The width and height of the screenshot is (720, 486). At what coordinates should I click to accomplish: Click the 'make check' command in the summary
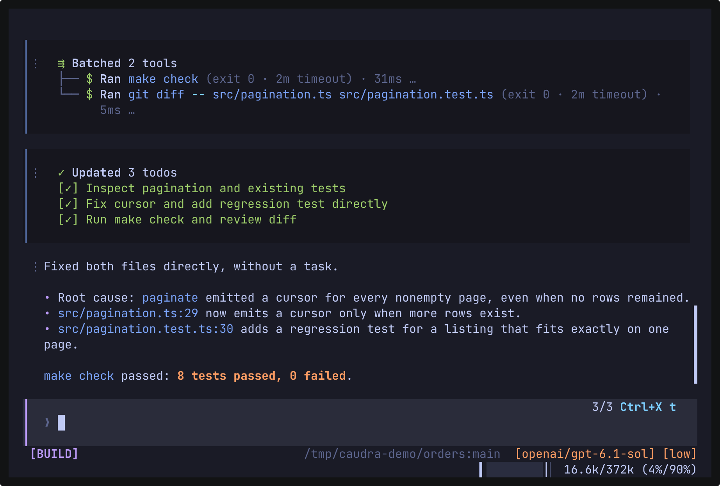click(79, 376)
